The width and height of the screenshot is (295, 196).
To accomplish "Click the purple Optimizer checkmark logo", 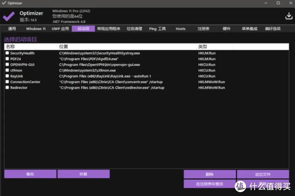I will 9,16.
